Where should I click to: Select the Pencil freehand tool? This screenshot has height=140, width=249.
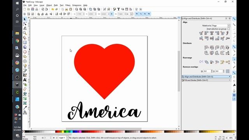pyautogui.click(x=25, y=66)
